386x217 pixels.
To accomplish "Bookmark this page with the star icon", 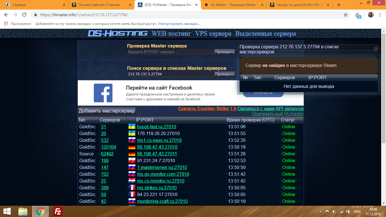I will point(346,15).
